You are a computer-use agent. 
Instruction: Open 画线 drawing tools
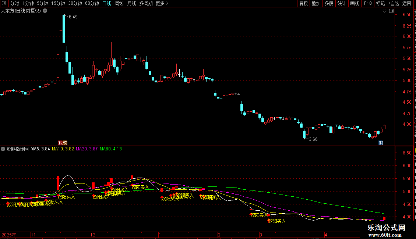pos(355,3)
